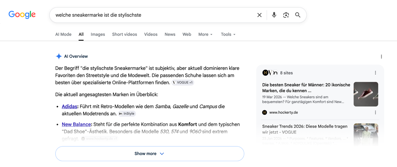
Task: Click the 8 sites label
Action: pyautogui.click(x=286, y=73)
